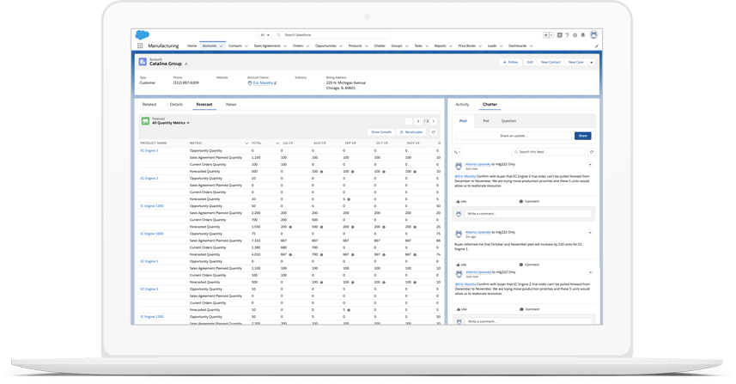Click the pencil icon to edit navigation bar
736x384 pixels.
pyautogui.click(x=597, y=46)
